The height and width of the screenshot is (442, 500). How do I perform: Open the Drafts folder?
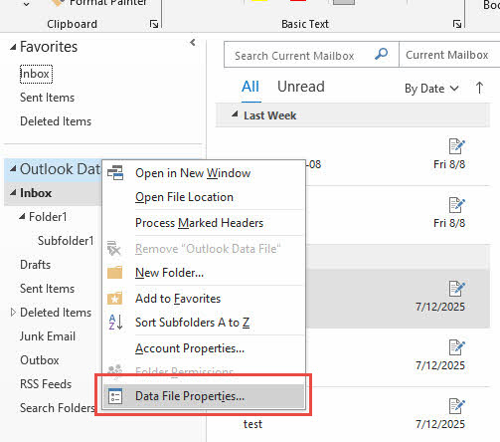tap(35, 265)
